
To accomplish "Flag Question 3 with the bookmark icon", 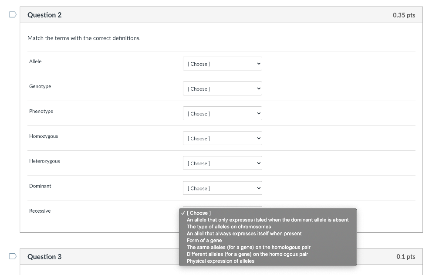I will pyautogui.click(x=13, y=256).
